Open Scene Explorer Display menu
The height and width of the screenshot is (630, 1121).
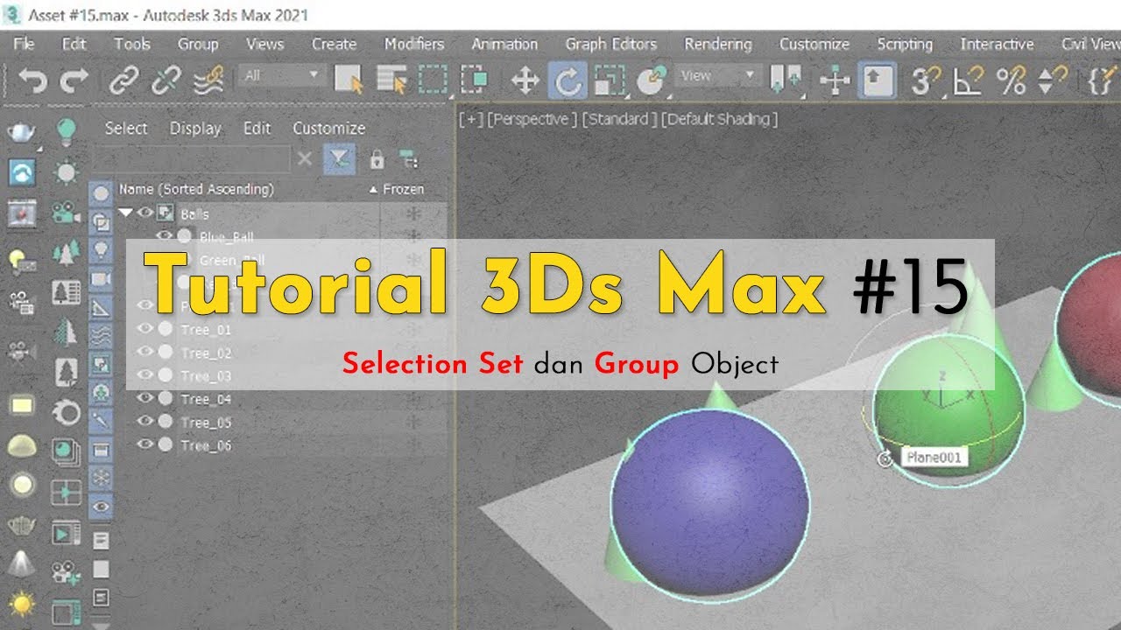click(x=195, y=128)
